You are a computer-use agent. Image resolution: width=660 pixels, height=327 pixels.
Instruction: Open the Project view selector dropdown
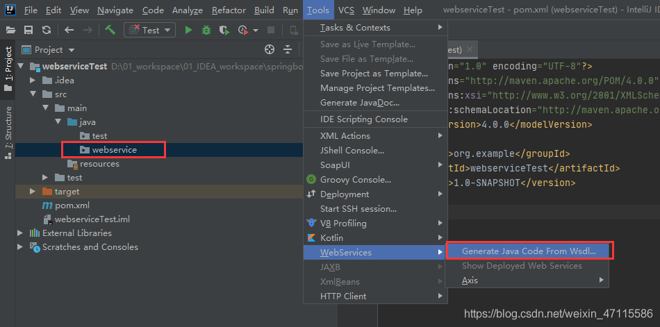pos(49,50)
